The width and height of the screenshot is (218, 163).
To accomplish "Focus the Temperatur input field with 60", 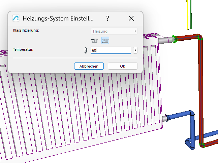I will (x=111, y=50).
